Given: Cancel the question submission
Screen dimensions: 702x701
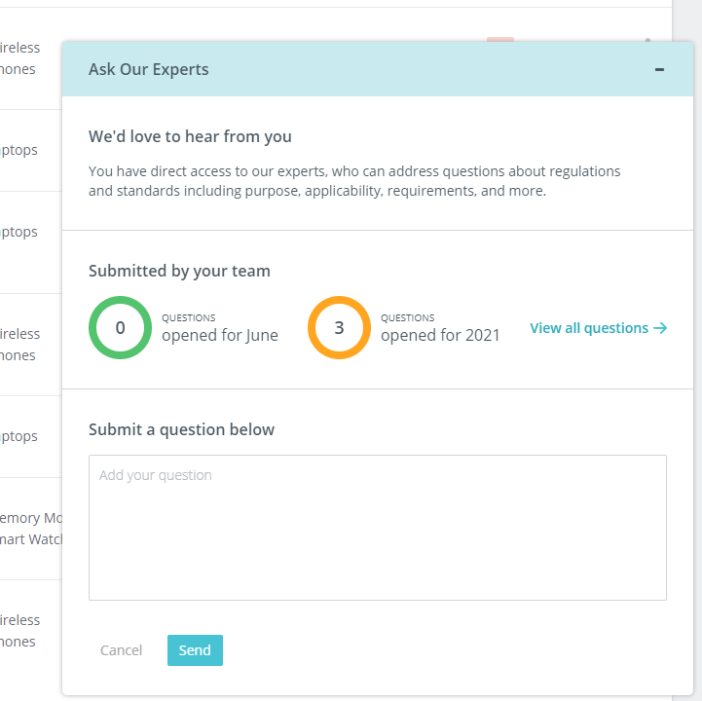Looking at the screenshot, I should [121, 650].
